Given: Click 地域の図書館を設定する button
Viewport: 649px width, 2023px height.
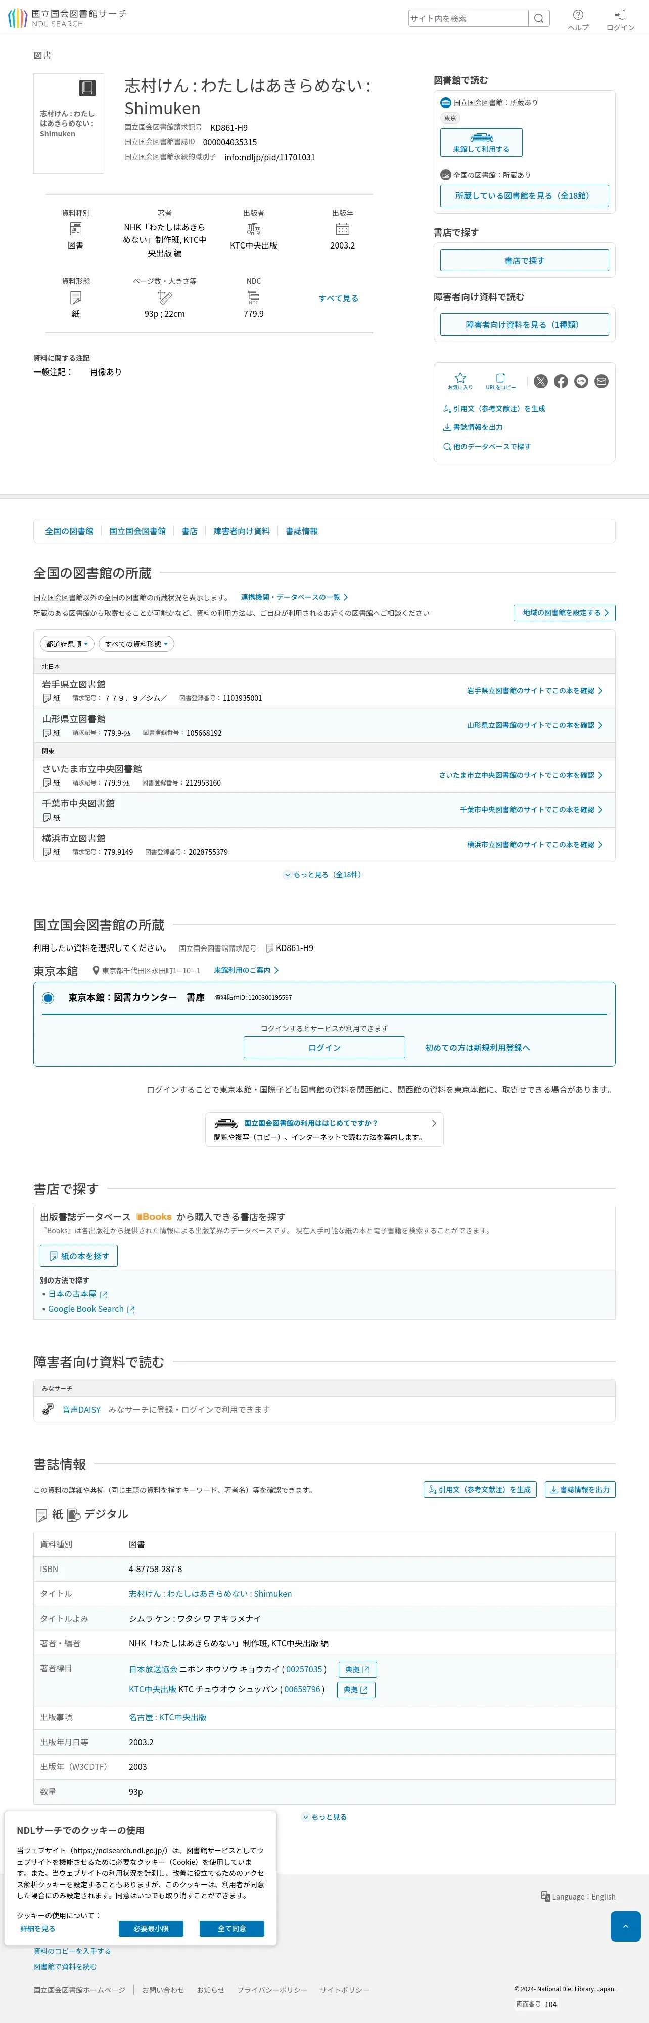Looking at the screenshot, I should [x=565, y=612].
